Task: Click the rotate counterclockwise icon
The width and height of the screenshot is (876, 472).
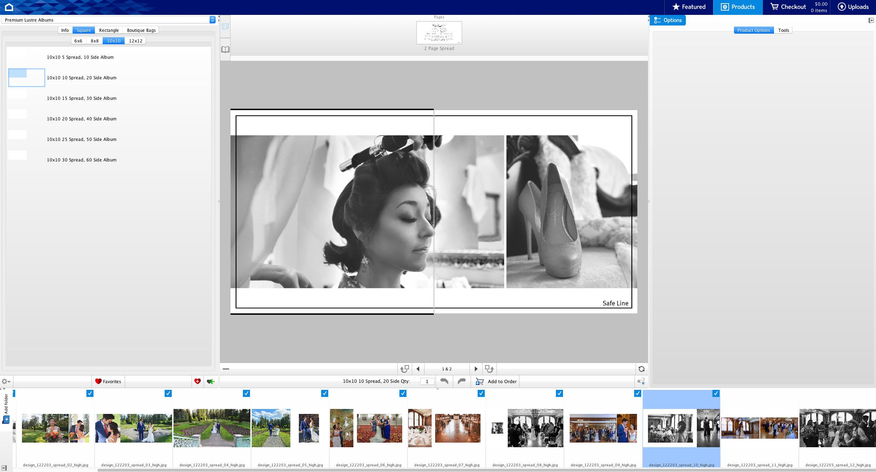Action: 404,369
